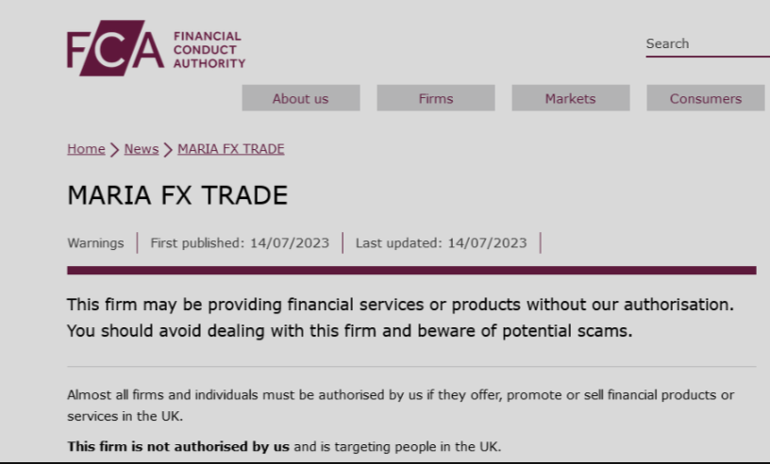Focus the Search input field
This screenshot has width=770, height=464.
tap(706, 43)
